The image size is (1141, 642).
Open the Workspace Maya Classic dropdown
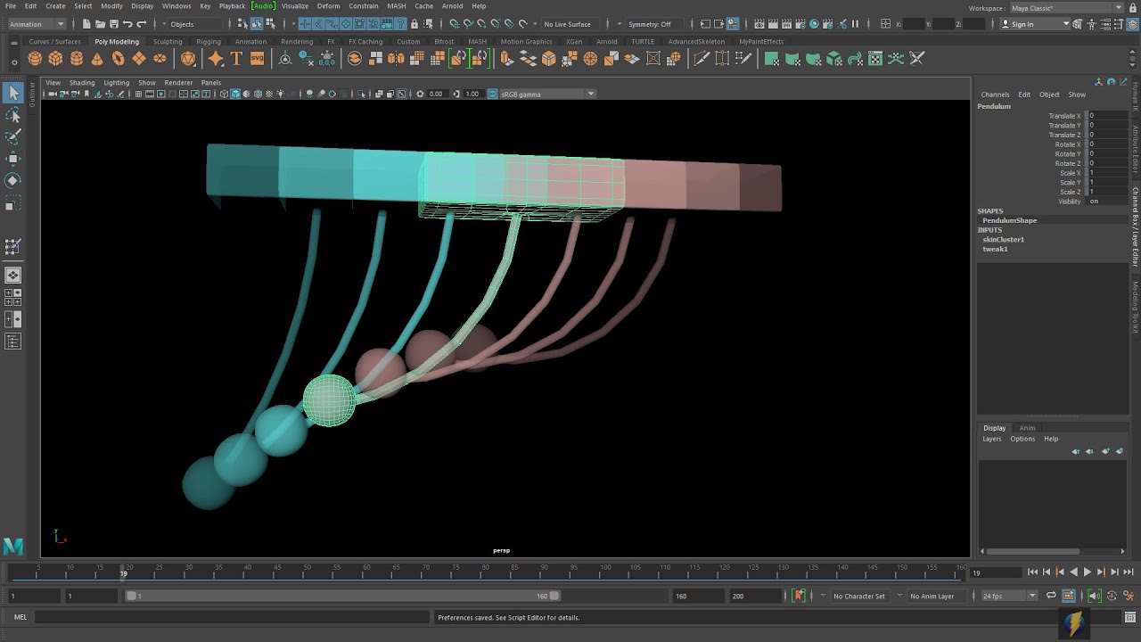tap(1067, 8)
